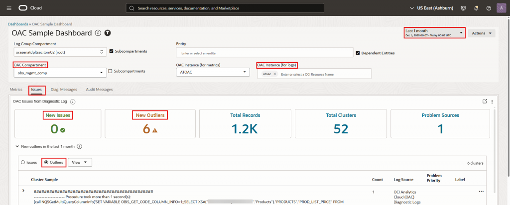This screenshot has width=510, height=205.
Task: Select the Issues radio button
Action: [23, 162]
